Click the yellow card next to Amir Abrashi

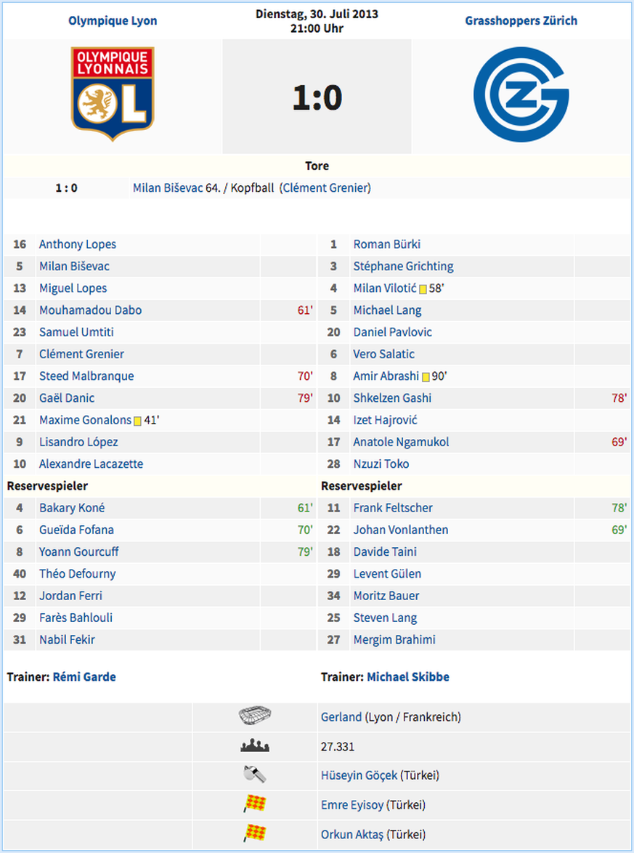pos(426,377)
